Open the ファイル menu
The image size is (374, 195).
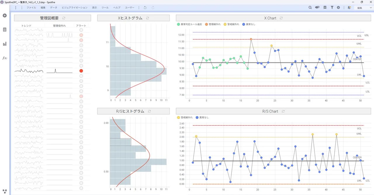click(31, 8)
